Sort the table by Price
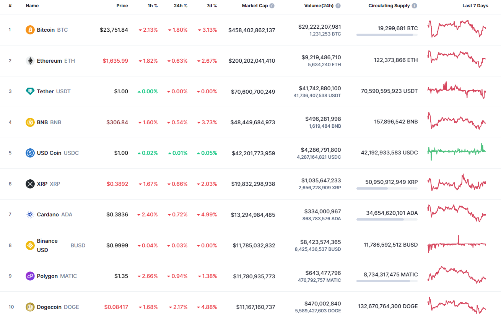The width and height of the screenshot is (501, 320). pos(122,5)
